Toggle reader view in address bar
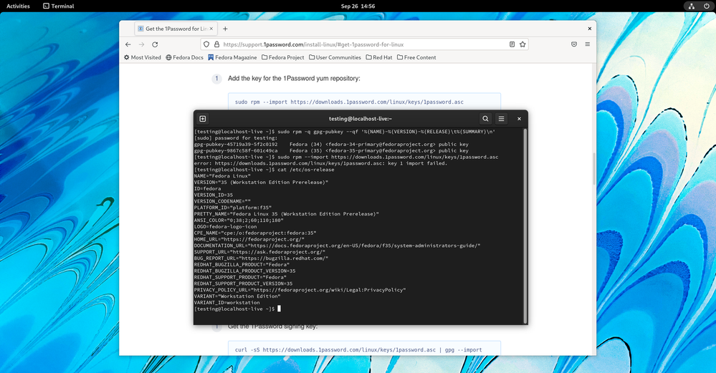 point(512,44)
